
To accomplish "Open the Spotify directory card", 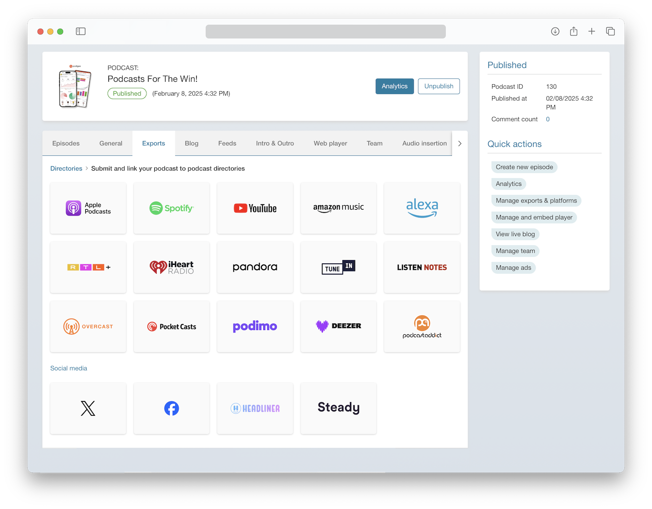I will point(172,208).
